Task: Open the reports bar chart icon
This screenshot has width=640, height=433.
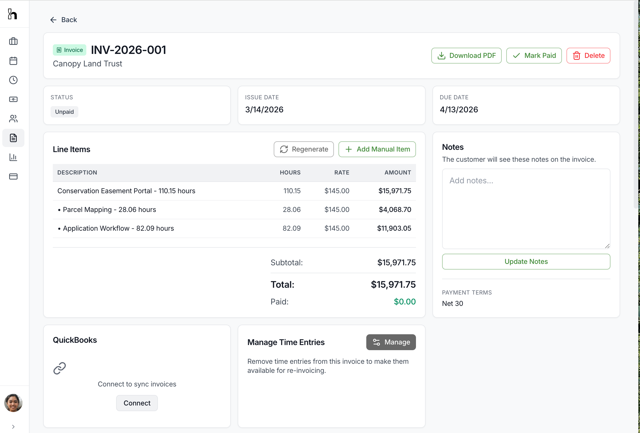Action: tap(13, 157)
